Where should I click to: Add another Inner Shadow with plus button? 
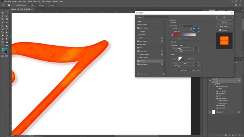coord(162,41)
